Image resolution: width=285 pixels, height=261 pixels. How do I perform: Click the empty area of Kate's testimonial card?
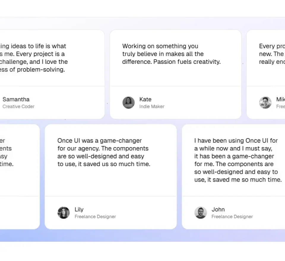click(175, 76)
